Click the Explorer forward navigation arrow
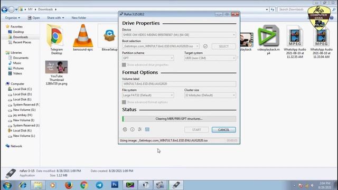 pos(12,9)
